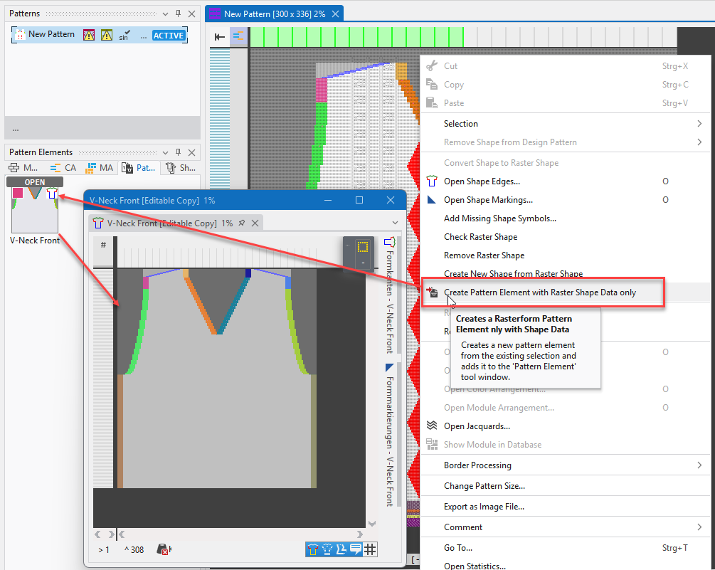
Task: Switch to the CA tab in Pattern Elements
Action: [x=63, y=168]
